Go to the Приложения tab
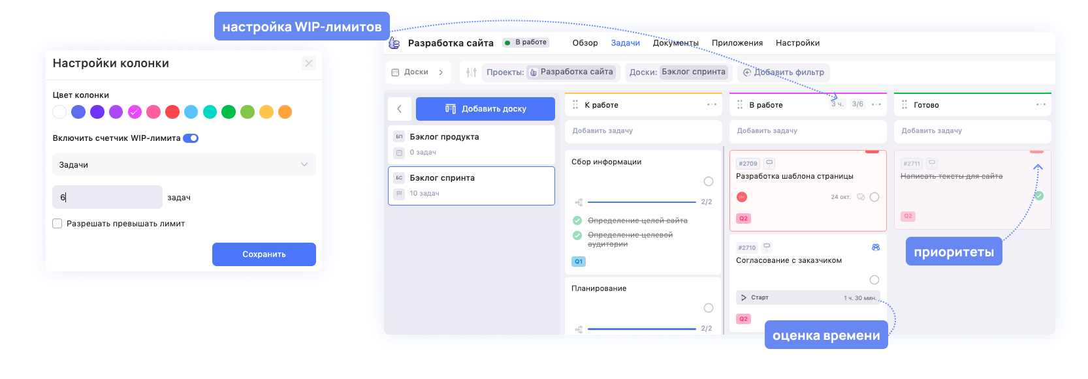Image resolution: width=1088 pixels, height=379 pixels. tap(737, 43)
